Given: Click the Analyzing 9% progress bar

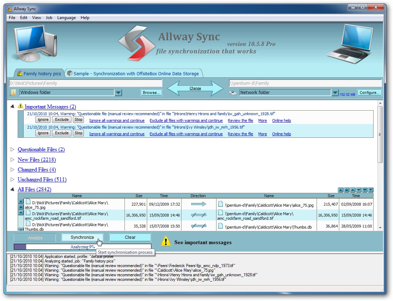Looking at the screenshot, I should (82, 247).
